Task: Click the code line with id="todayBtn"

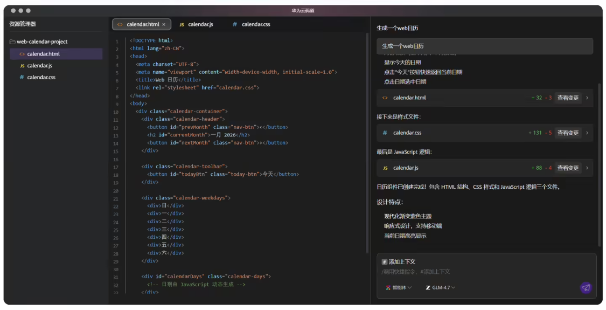Action: point(223,175)
